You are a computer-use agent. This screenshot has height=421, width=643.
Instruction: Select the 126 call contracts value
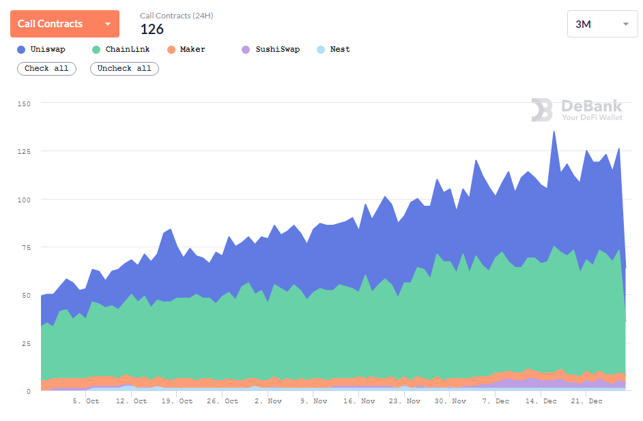coord(152,29)
